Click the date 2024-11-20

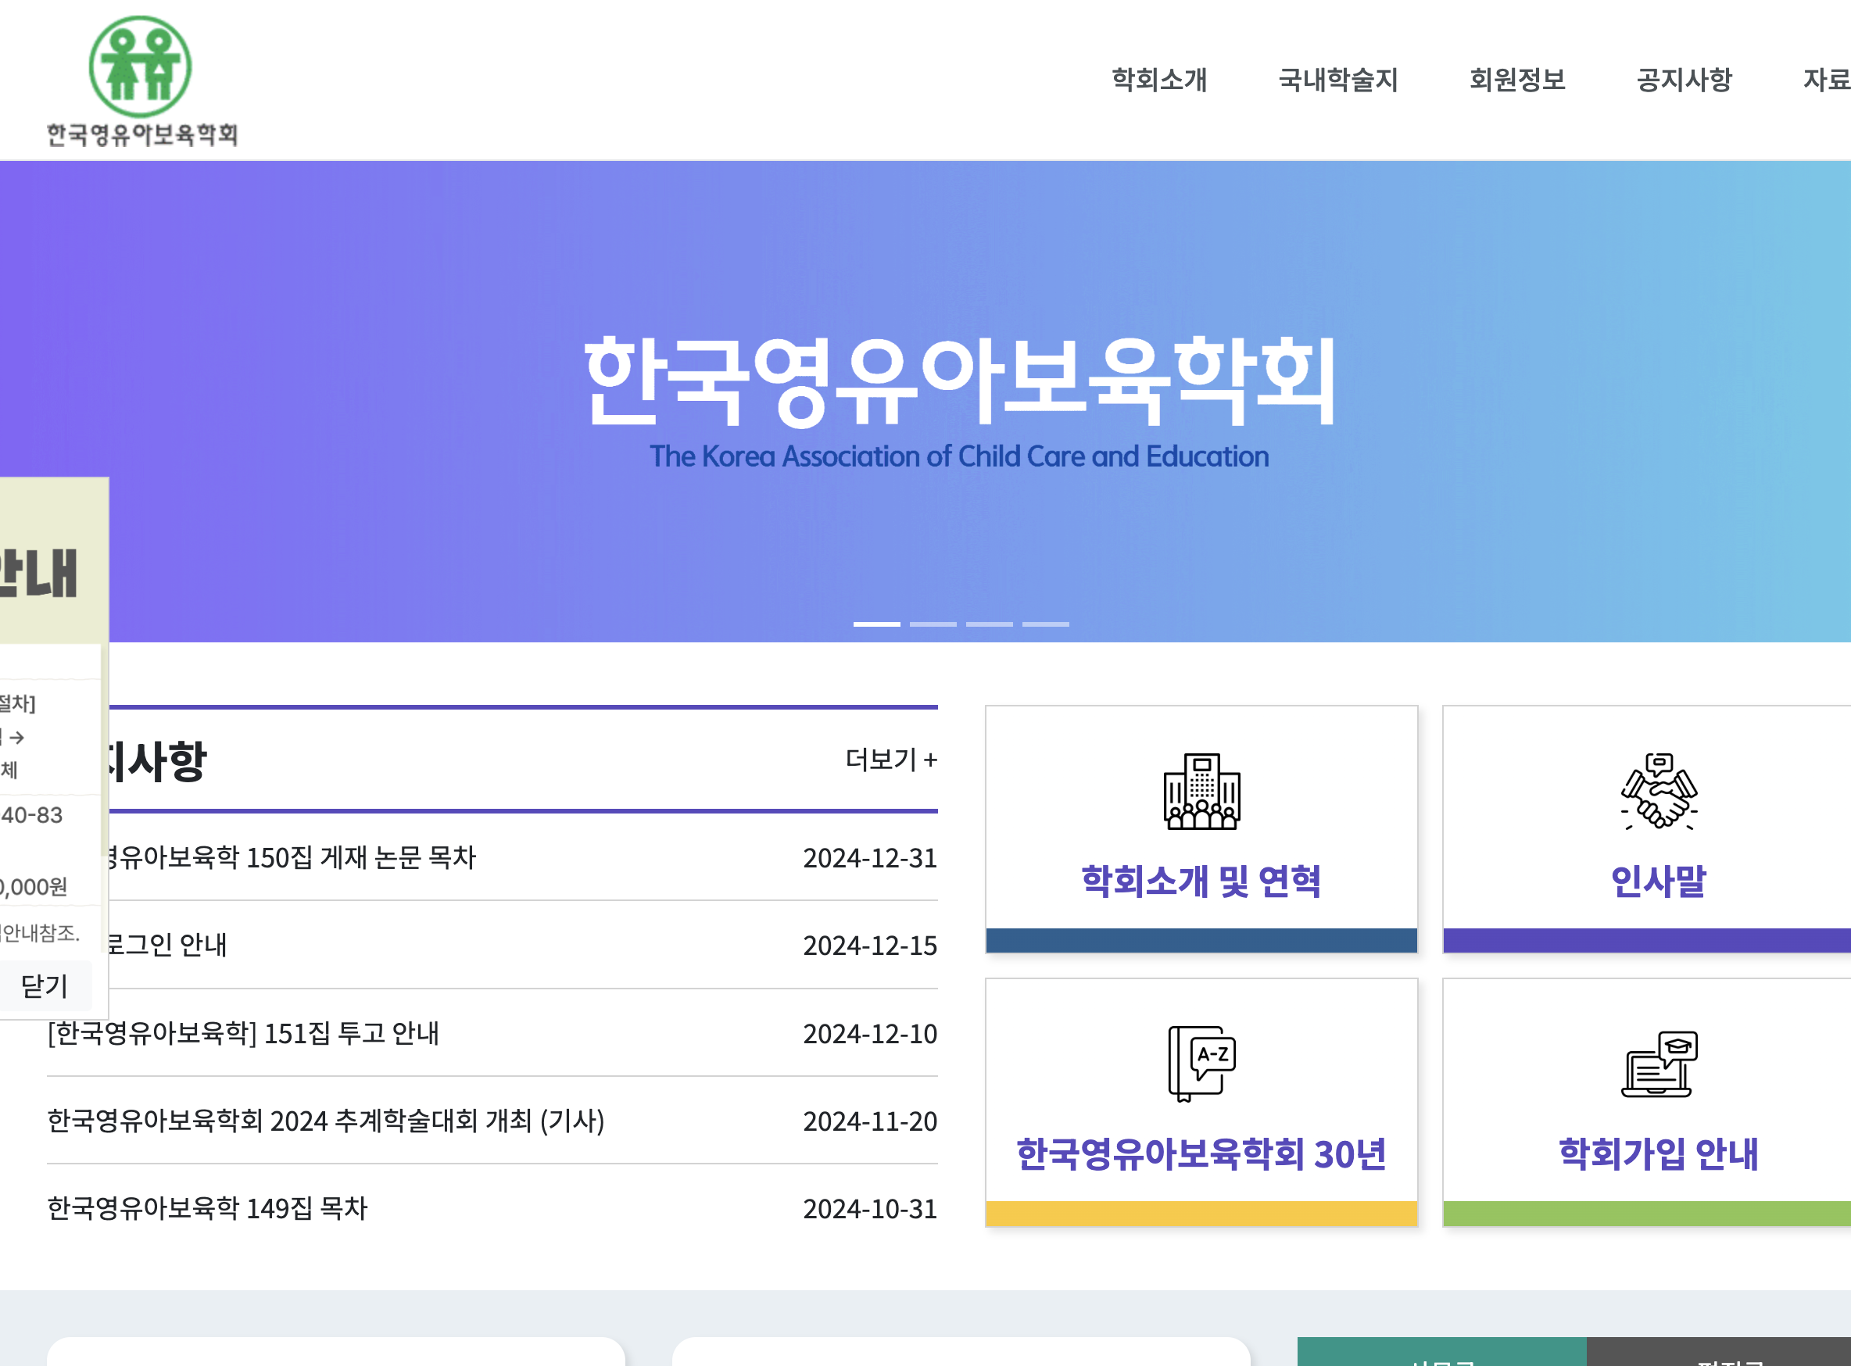[x=870, y=1121]
